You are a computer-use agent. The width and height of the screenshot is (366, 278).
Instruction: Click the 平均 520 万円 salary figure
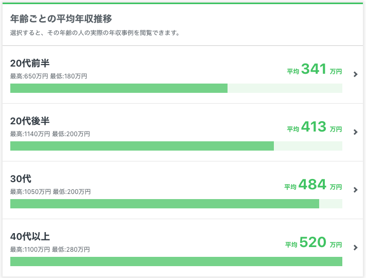[x=313, y=242]
